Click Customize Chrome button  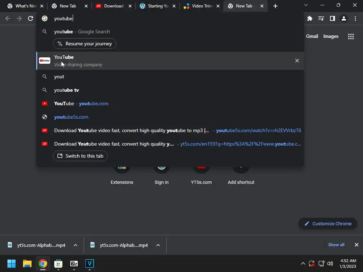(x=328, y=224)
